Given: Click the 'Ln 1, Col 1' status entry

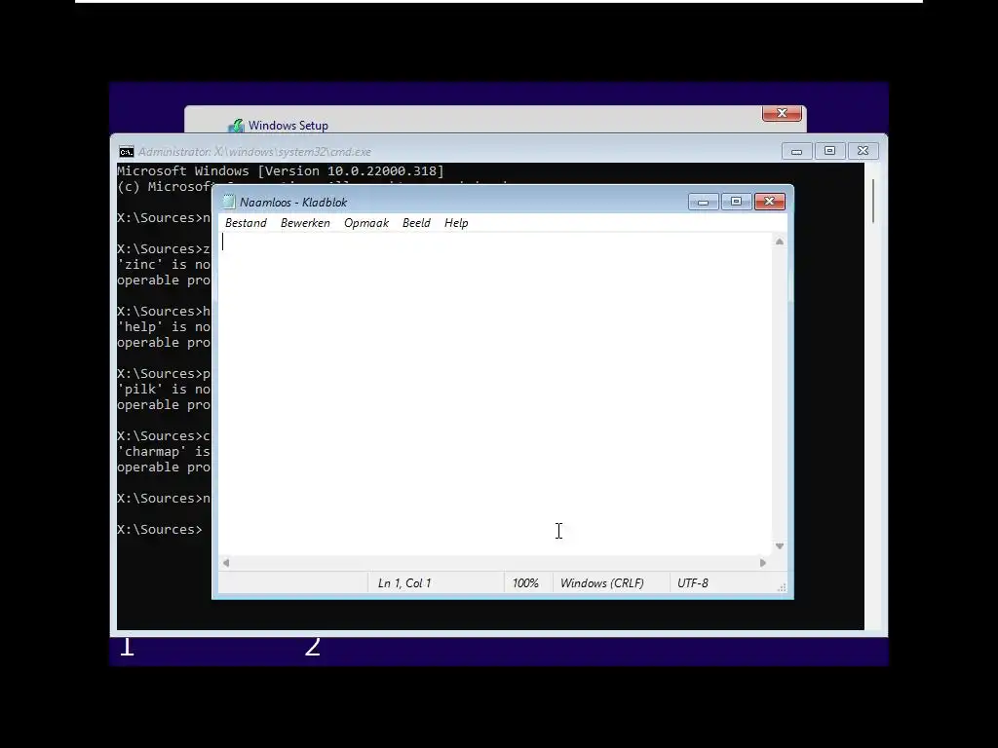Looking at the screenshot, I should 404,582.
